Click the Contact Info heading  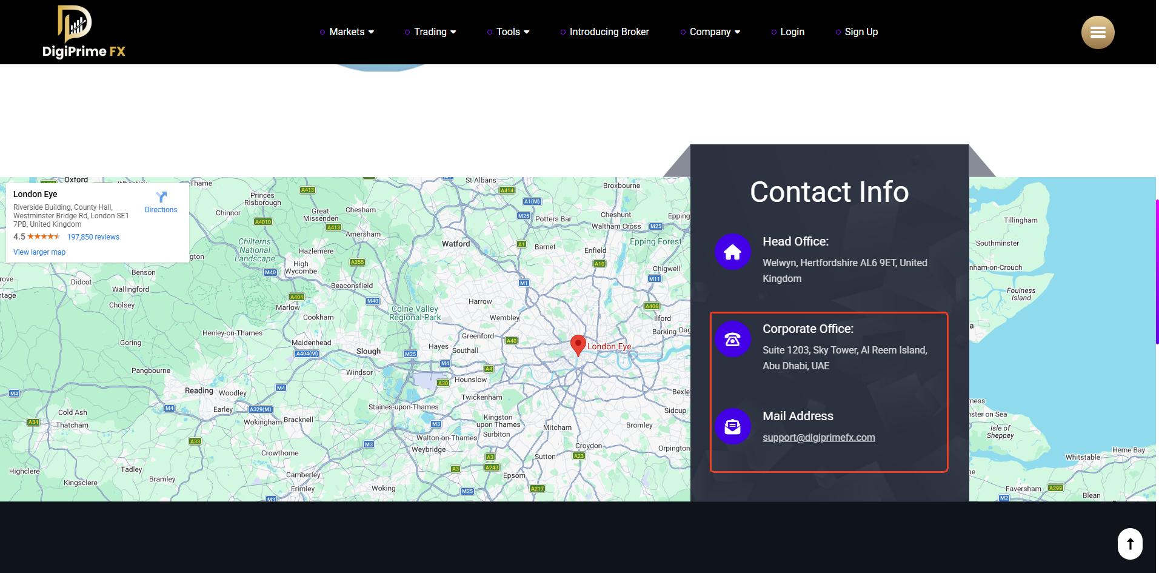[829, 192]
